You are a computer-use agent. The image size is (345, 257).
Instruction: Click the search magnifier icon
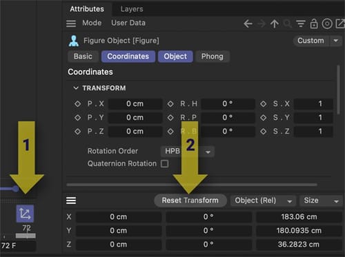(287, 23)
